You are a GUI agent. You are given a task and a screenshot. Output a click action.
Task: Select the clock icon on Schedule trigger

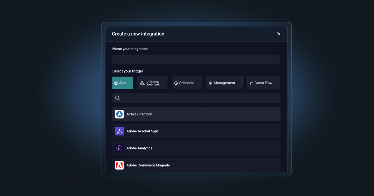pyautogui.click(x=175, y=83)
